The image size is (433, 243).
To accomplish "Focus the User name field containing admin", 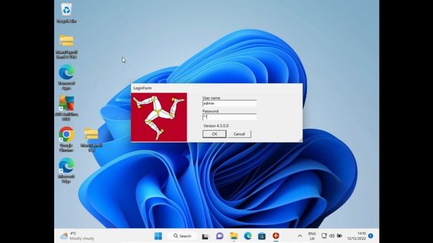I will tap(229, 103).
